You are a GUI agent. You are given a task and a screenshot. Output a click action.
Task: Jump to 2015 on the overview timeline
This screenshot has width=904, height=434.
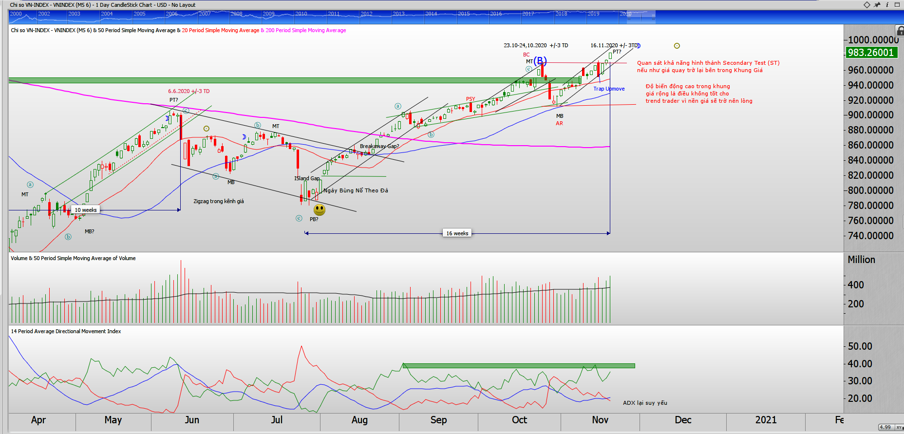tap(464, 14)
